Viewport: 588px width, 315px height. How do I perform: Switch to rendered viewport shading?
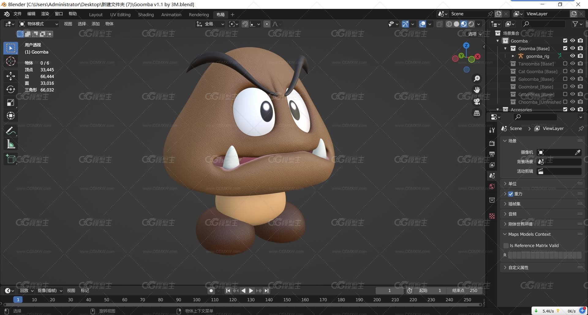[471, 24]
